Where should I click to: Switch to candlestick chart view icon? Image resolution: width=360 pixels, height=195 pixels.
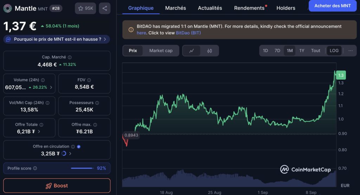210,51
